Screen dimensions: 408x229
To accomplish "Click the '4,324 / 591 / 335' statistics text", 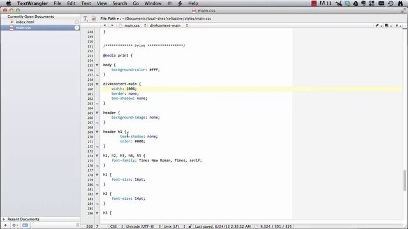I will click(276, 226).
